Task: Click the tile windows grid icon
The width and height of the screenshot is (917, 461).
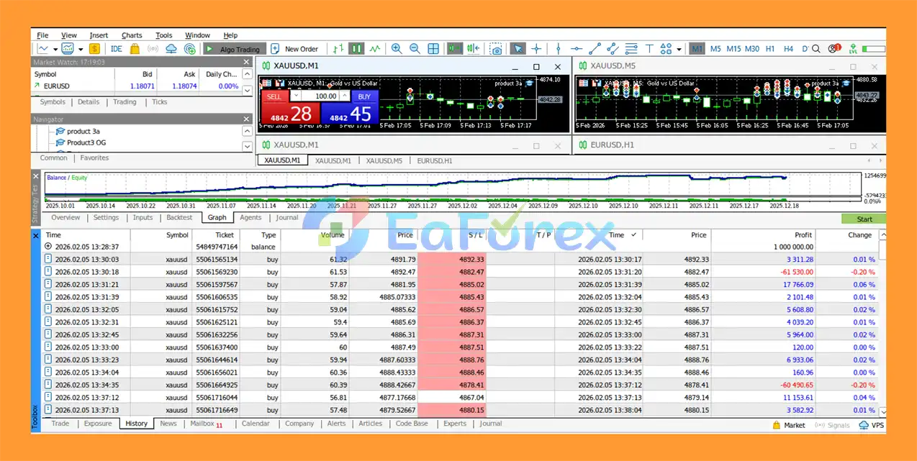Action: click(433, 49)
